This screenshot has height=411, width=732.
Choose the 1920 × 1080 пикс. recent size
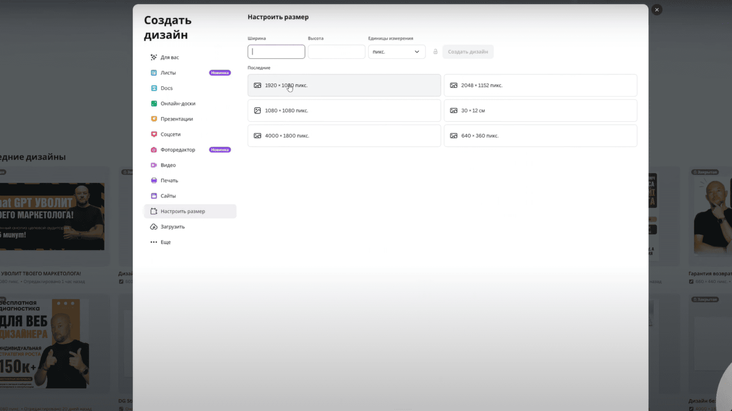pyautogui.click(x=344, y=85)
